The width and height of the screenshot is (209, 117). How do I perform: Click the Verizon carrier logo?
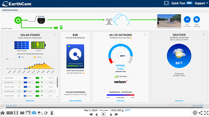pyautogui.click(x=121, y=82)
